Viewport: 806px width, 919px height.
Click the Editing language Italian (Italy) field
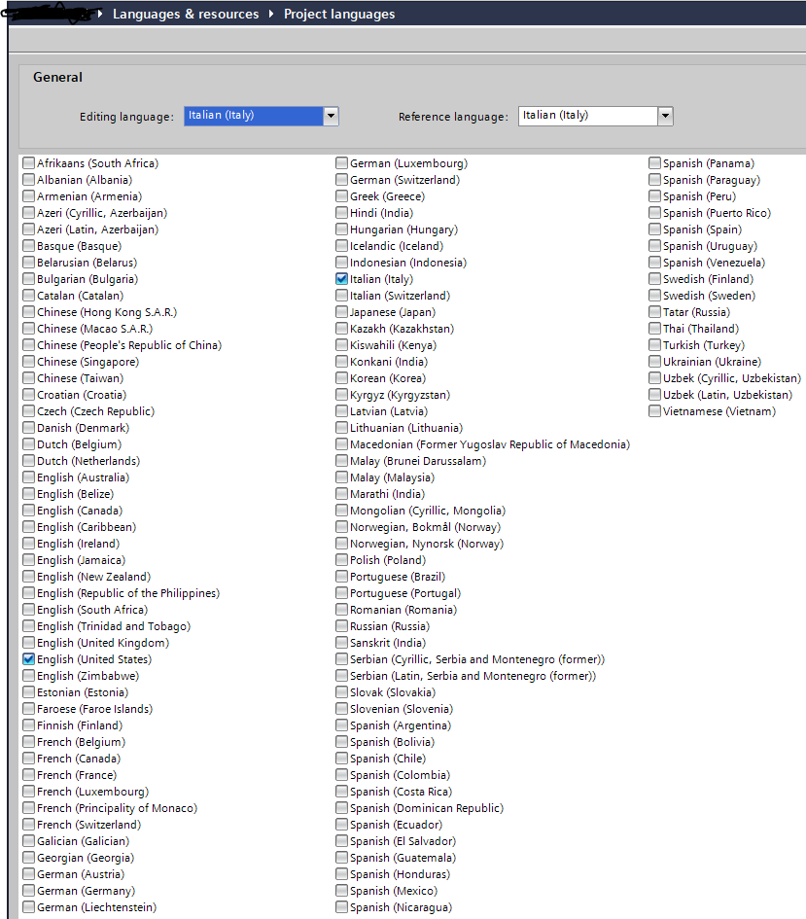[254, 116]
